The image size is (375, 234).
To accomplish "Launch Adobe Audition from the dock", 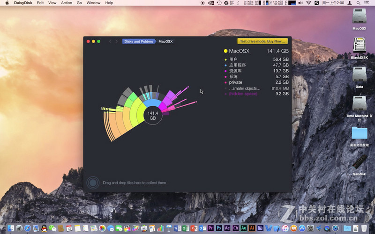I will [244, 228].
